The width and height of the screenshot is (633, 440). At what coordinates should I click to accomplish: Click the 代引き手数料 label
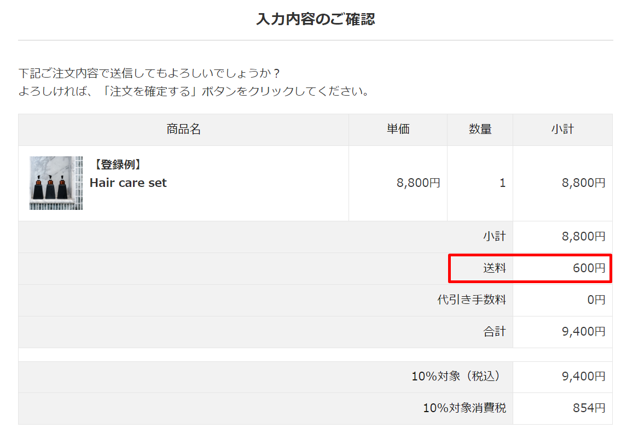coord(471,300)
